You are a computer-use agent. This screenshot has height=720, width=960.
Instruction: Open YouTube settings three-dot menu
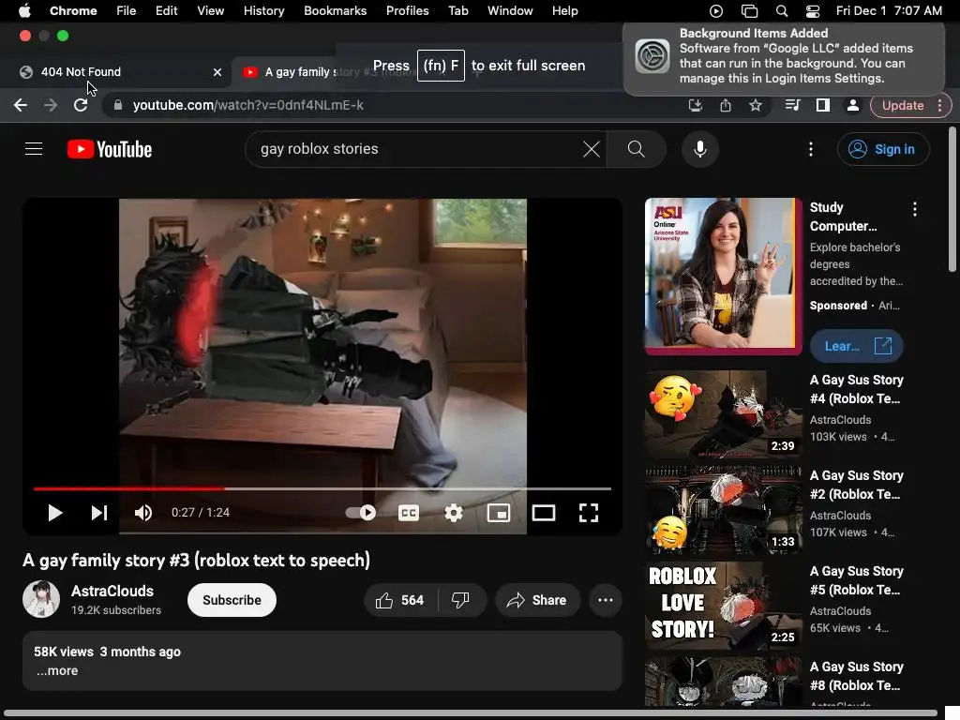811,149
